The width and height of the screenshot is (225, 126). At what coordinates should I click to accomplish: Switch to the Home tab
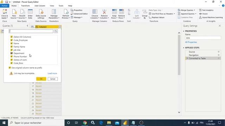click(14, 6)
